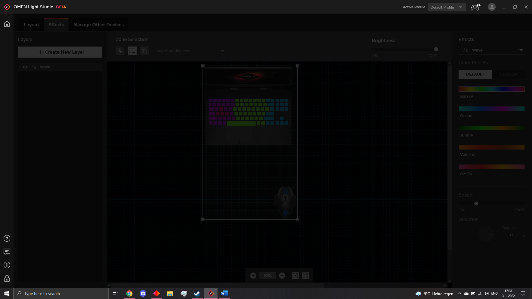This screenshot has height=299, width=532.
Task: Zoom out of the canvas
Action: click(x=282, y=275)
